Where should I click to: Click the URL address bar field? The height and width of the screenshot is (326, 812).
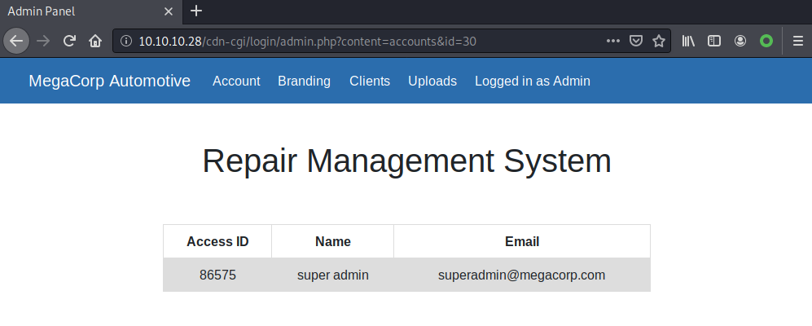366,41
